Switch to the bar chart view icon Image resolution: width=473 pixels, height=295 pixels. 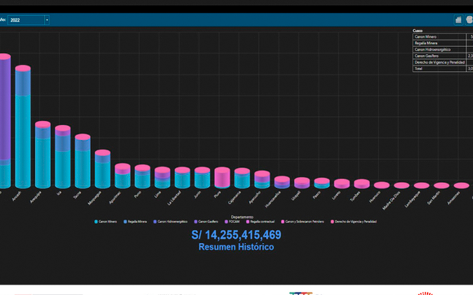tap(458, 20)
